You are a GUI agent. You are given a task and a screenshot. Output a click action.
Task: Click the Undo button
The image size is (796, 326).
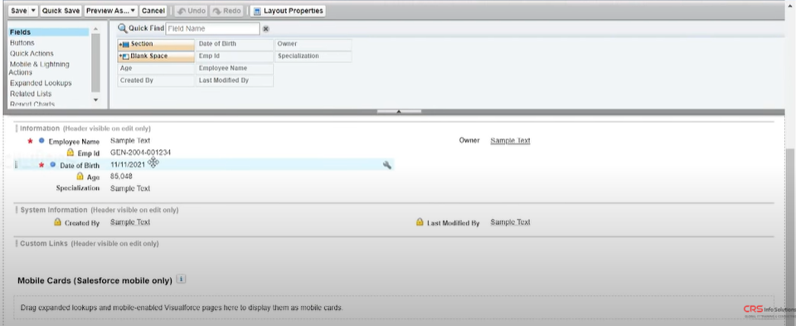(191, 11)
